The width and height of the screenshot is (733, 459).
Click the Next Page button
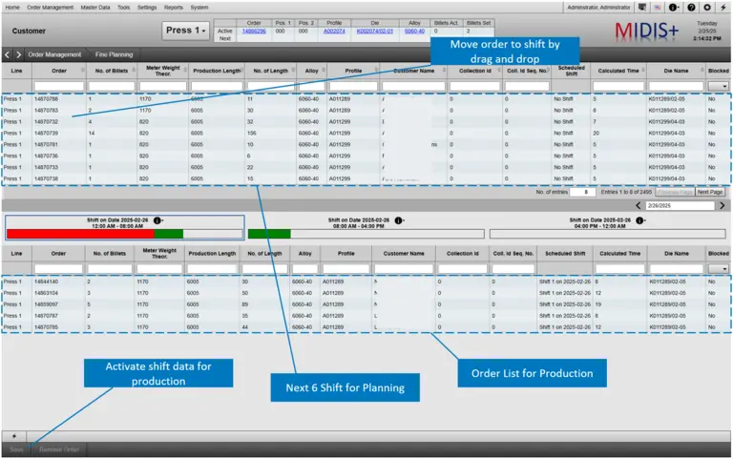709,192
